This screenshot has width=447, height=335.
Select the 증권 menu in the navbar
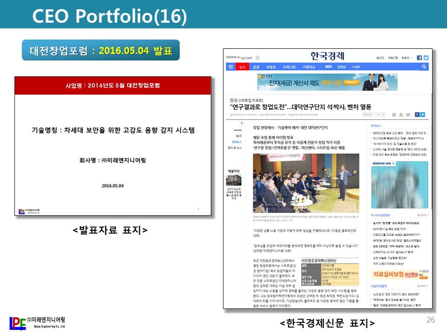pyautogui.click(x=256, y=67)
